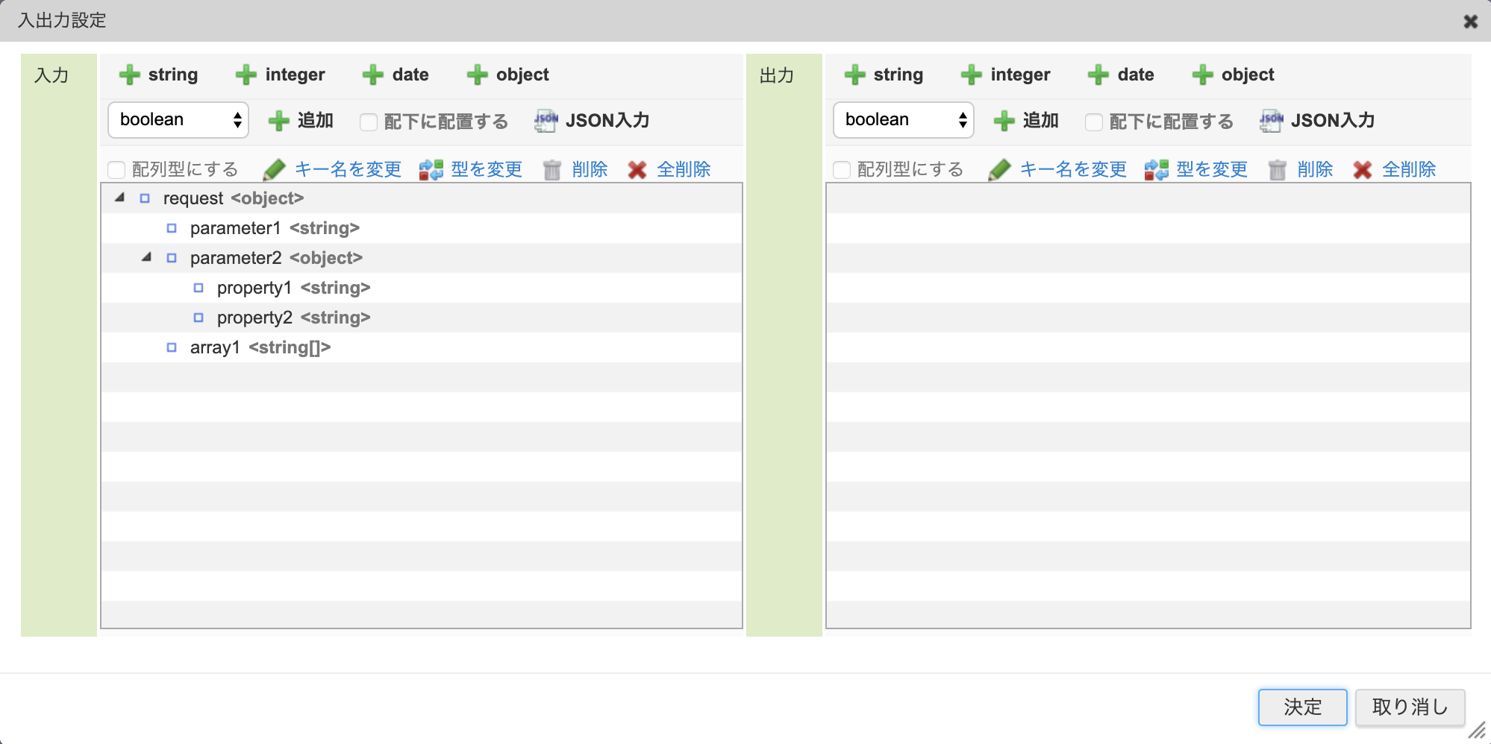Confirm settings with 決定 button
The image size is (1491, 744).
click(x=1303, y=707)
